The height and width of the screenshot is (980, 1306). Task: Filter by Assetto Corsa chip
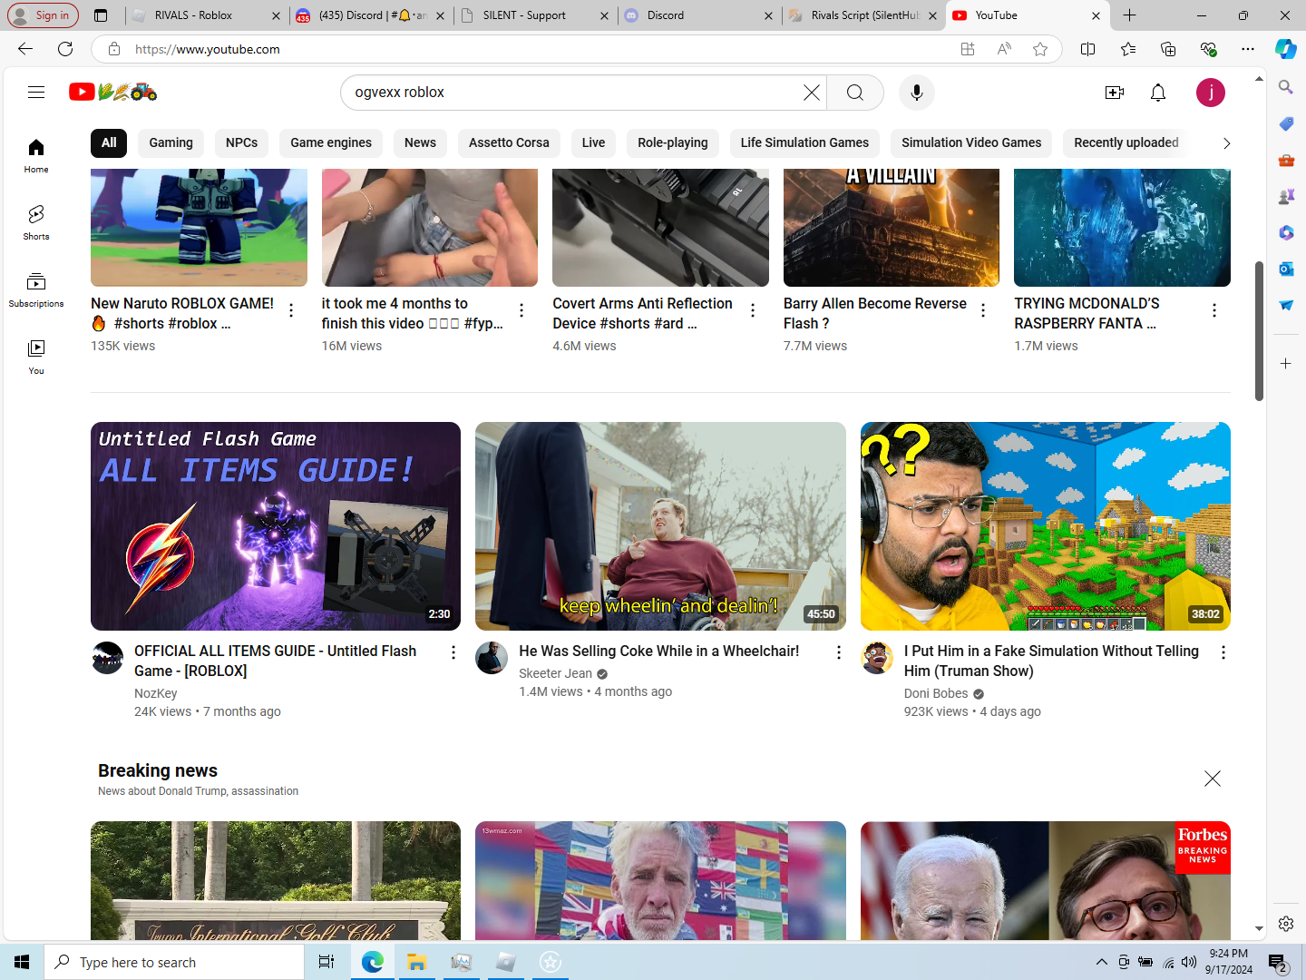pos(509,142)
